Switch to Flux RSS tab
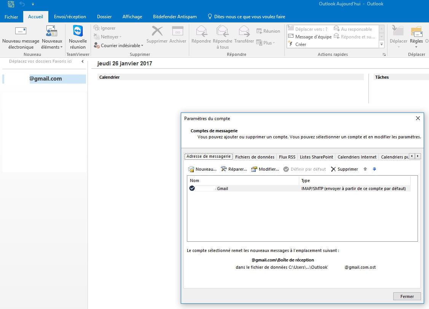This screenshot has width=429, height=309. [x=287, y=157]
